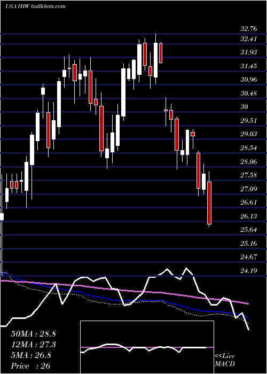267x374 pixels.
Task: Click the 31.93 price axis label
Action: [249, 52]
